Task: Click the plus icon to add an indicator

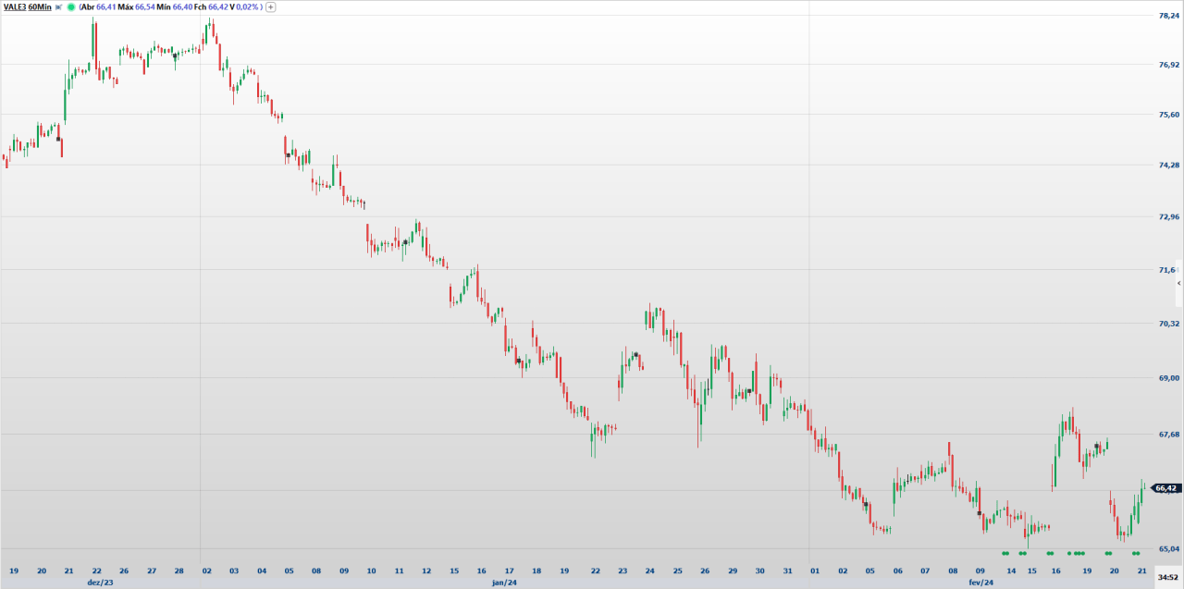Action: point(269,6)
